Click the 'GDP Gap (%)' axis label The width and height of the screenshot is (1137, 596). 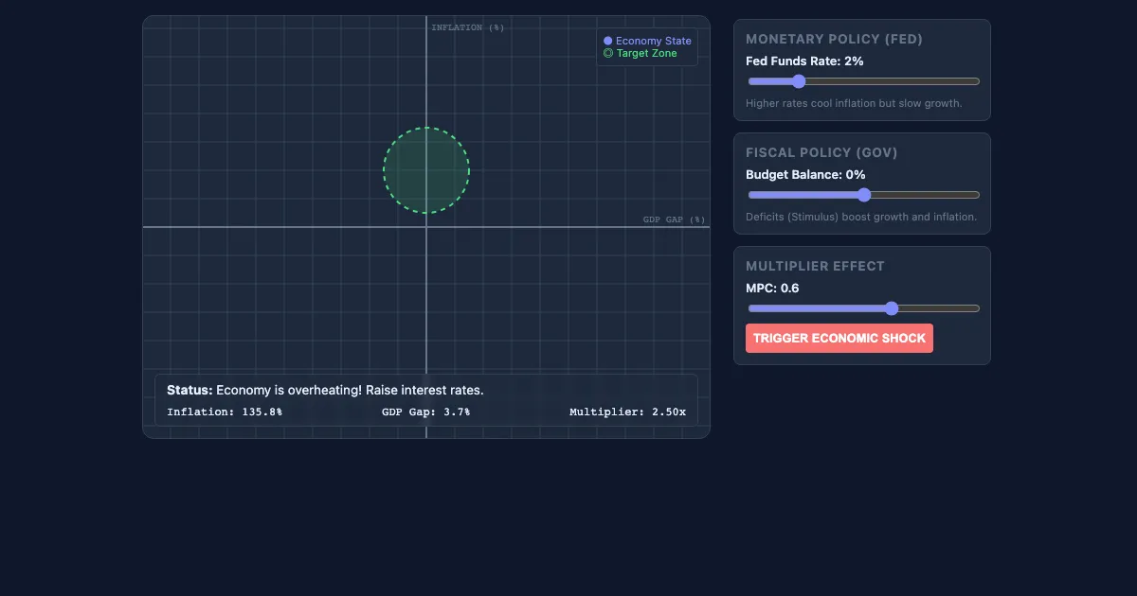pos(675,219)
